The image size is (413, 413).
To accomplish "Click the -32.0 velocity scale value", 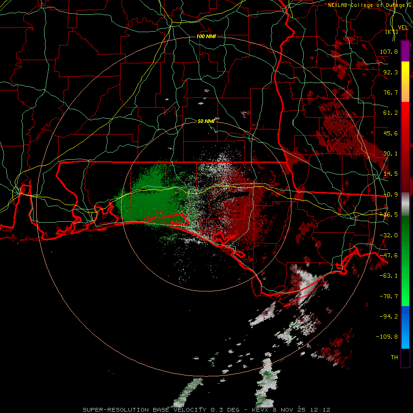I will coord(389,235).
